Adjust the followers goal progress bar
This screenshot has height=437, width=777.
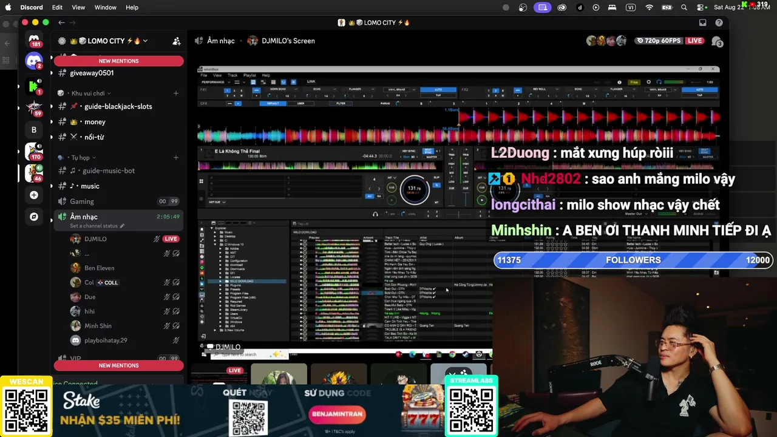point(633,260)
